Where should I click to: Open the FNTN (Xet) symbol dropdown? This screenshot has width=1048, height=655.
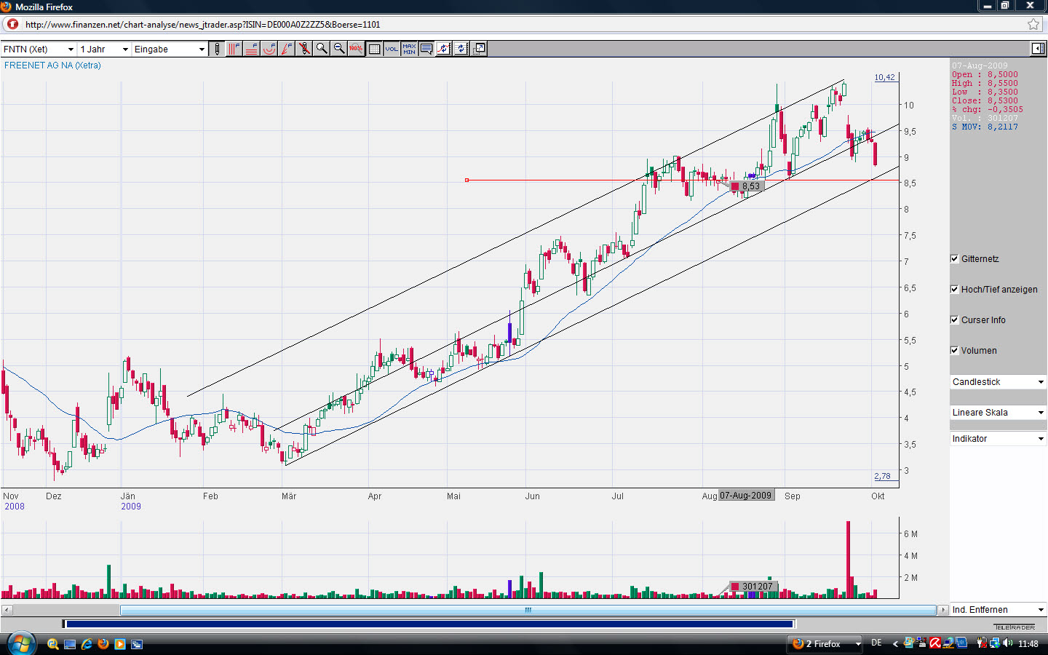click(x=39, y=49)
